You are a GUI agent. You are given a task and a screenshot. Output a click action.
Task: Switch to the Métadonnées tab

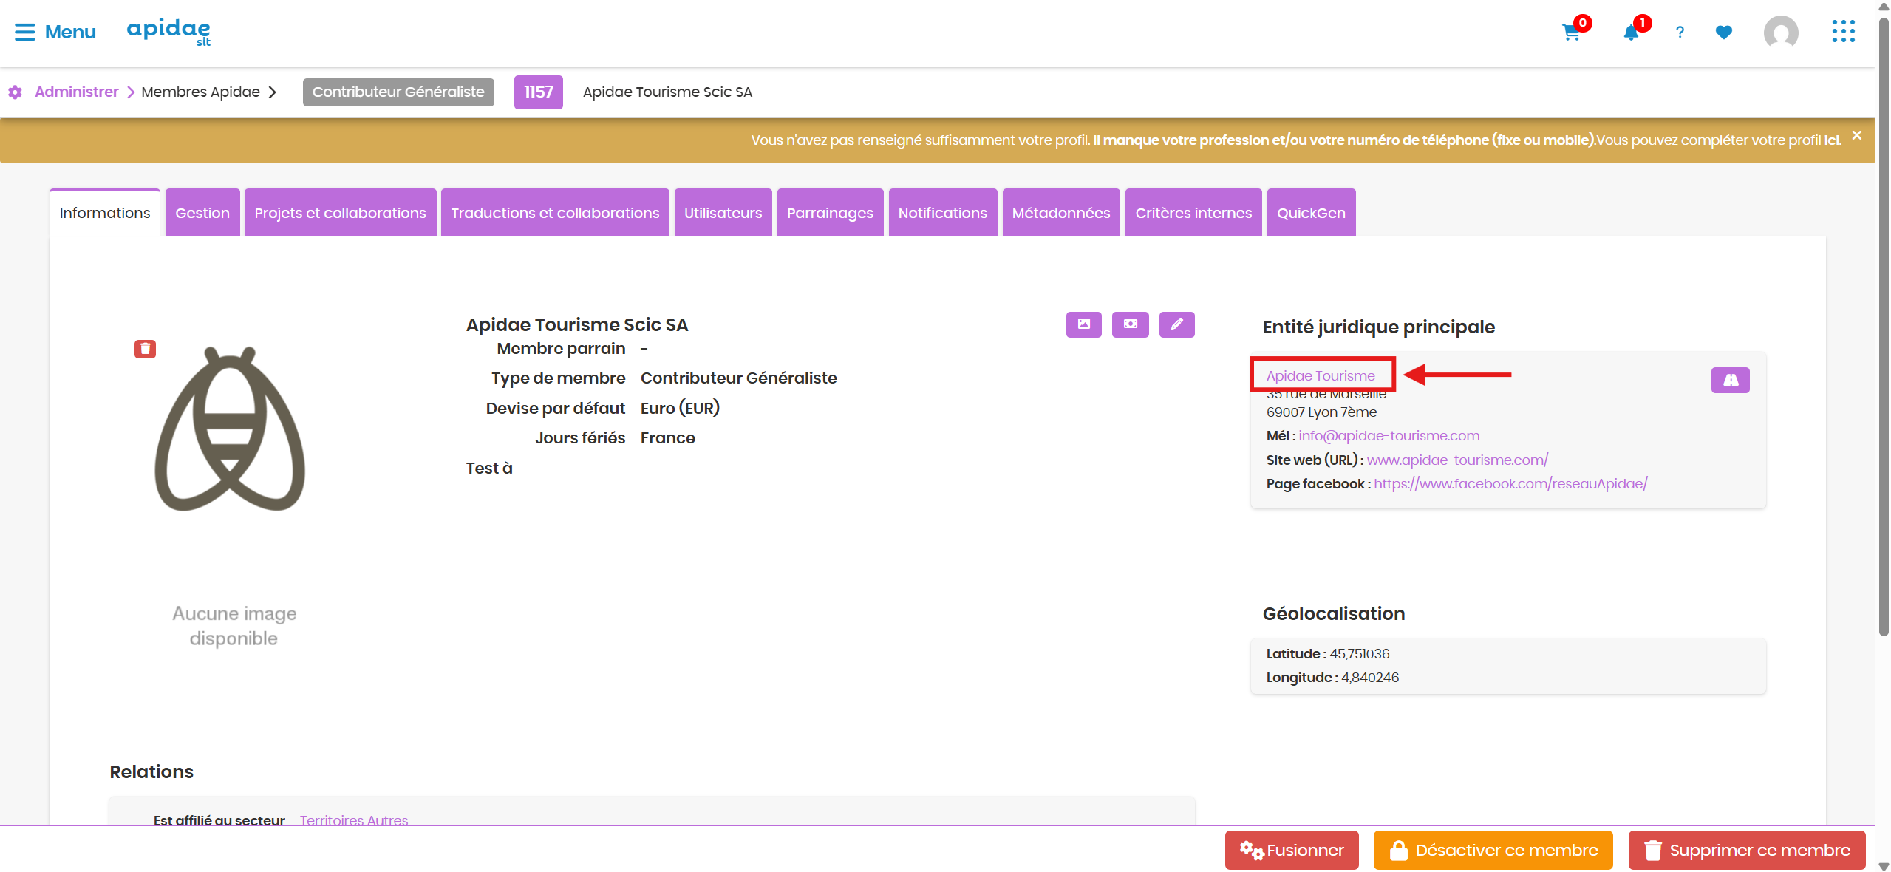pos(1060,213)
